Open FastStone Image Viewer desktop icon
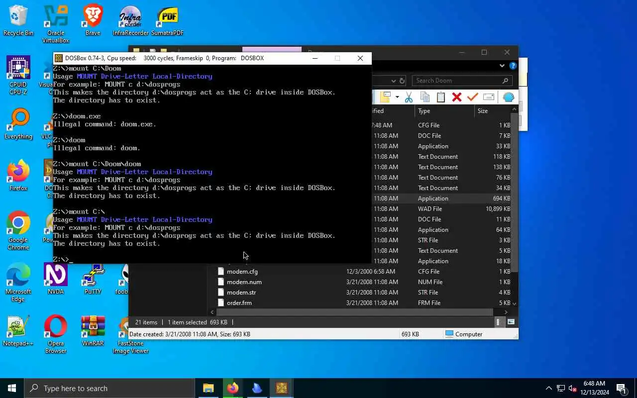The image size is (637, 398). 130,334
